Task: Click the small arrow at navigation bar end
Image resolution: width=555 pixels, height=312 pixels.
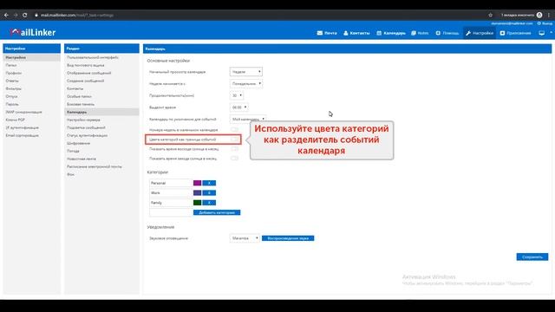Action: 551,33
